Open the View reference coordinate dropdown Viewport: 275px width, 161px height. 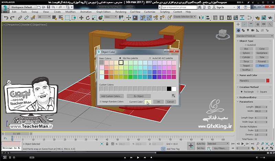[x=111, y=17]
